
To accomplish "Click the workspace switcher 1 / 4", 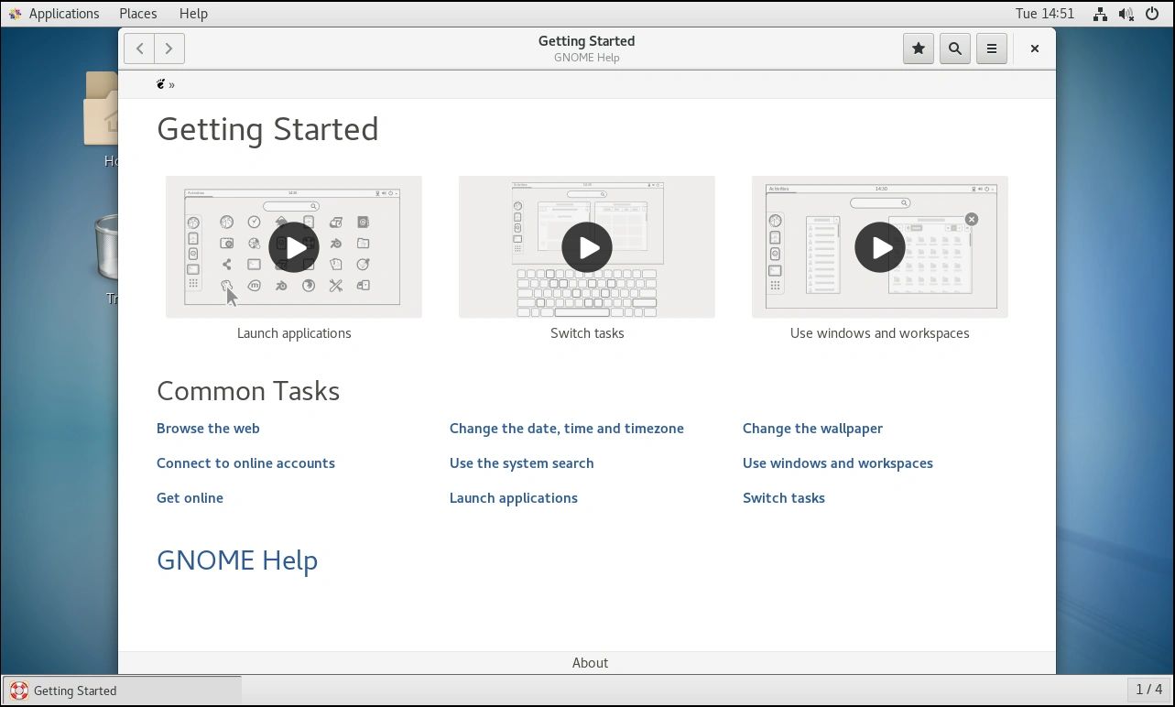I will point(1148,690).
